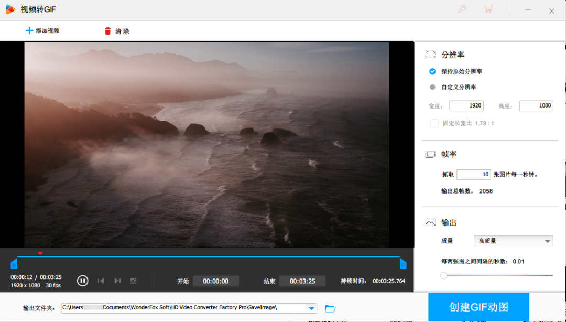Pause the video playback
This screenshot has width=566, height=322.
tap(83, 281)
